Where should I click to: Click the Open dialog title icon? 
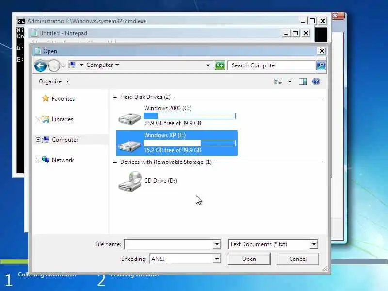pos(38,51)
